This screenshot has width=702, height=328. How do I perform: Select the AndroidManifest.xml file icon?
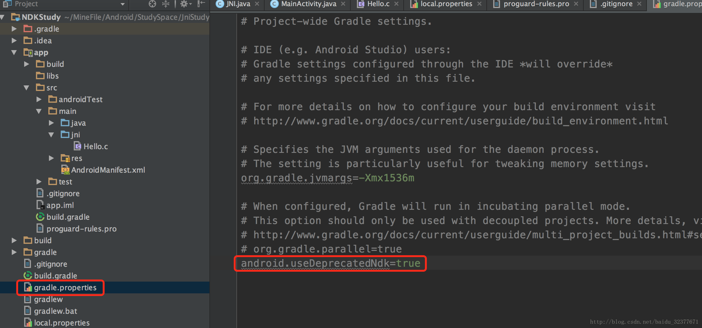[x=65, y=170]
